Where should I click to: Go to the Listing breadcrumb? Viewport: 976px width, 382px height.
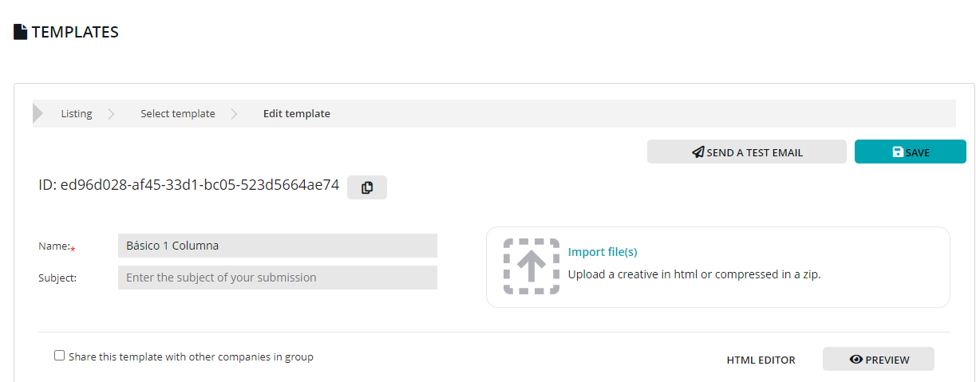77,114
